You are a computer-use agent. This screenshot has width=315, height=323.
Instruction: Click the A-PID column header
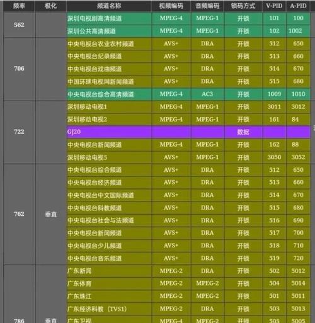(298, 6)
